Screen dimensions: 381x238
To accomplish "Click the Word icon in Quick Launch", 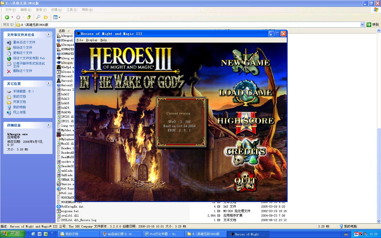I will tap(40, 234).
